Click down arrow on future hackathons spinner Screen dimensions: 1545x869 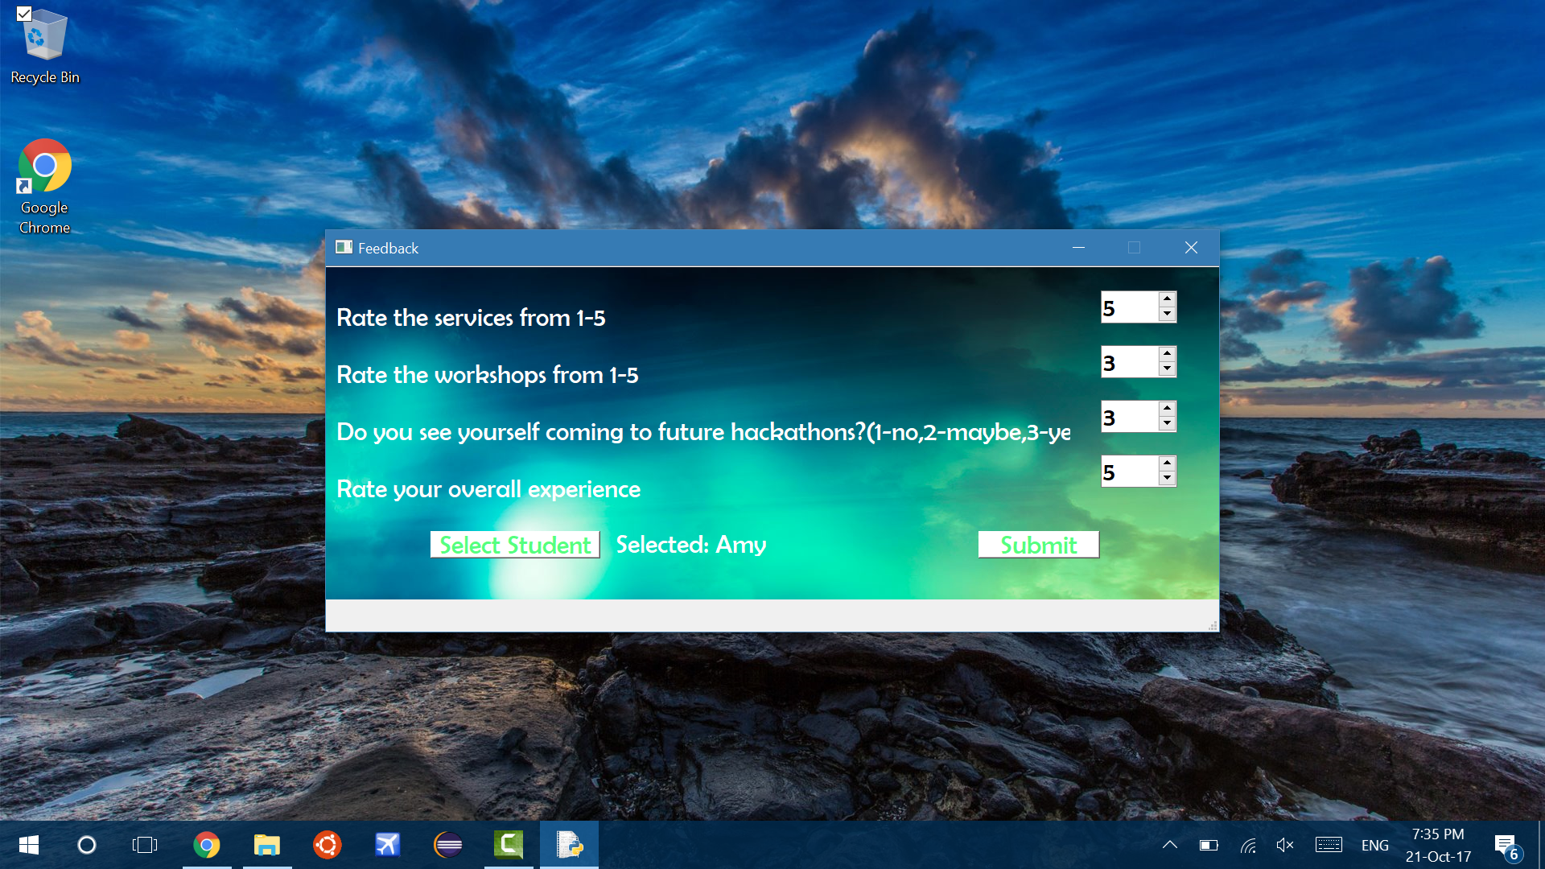click(x=1167, y=424)
